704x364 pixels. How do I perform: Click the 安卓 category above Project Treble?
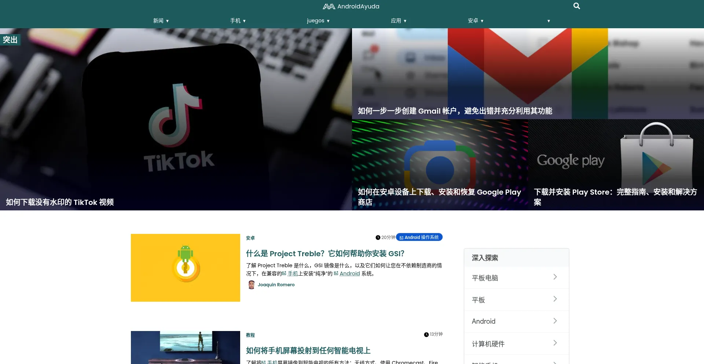(x=250, y=238)
